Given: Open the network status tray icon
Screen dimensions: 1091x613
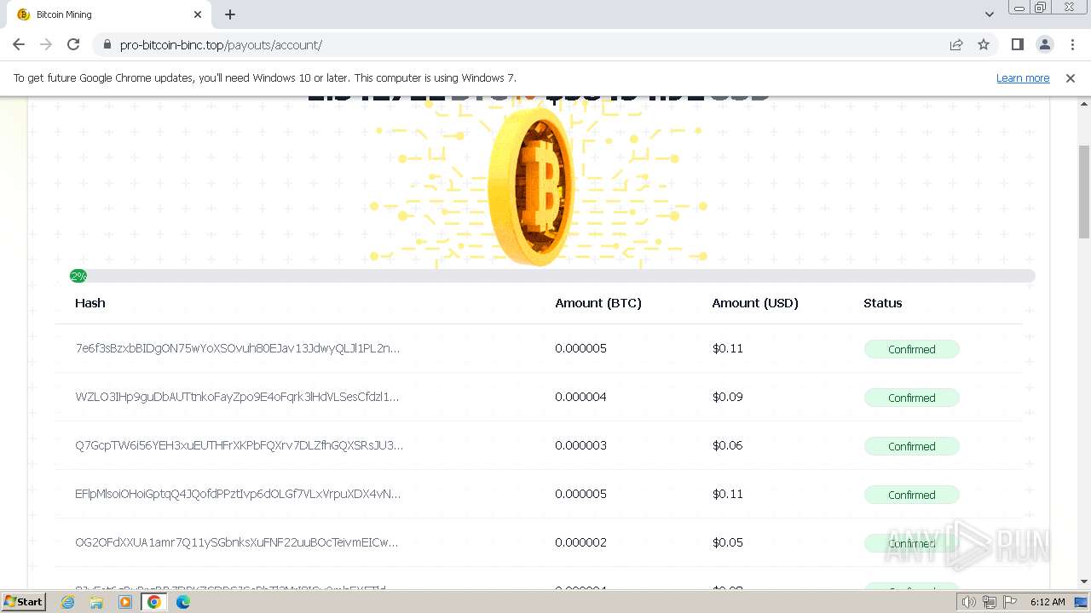Looking at the screenshot, I should pyautogui.click(x=990, y=602).
